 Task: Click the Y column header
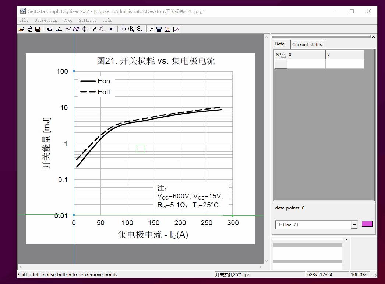click(345, 55)
